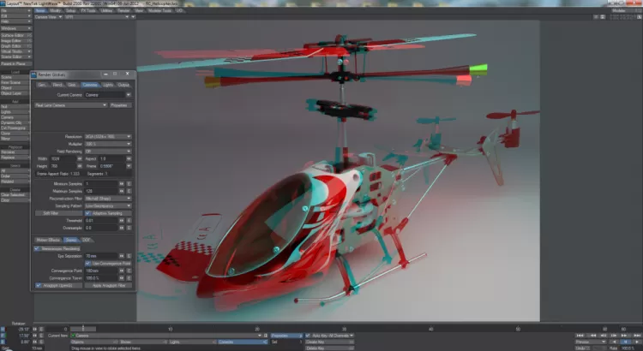Select the Gen. tab in Render Globals

(42, 85)
